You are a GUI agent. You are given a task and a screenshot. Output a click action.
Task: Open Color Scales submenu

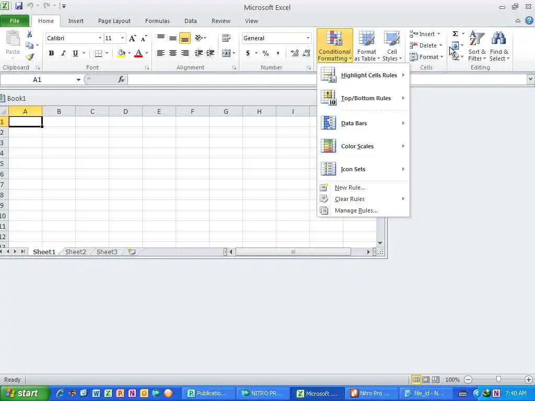coord(364,146)
